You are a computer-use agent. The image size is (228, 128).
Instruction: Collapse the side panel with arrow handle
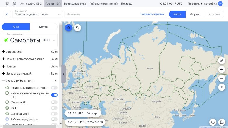pos(63,74)
